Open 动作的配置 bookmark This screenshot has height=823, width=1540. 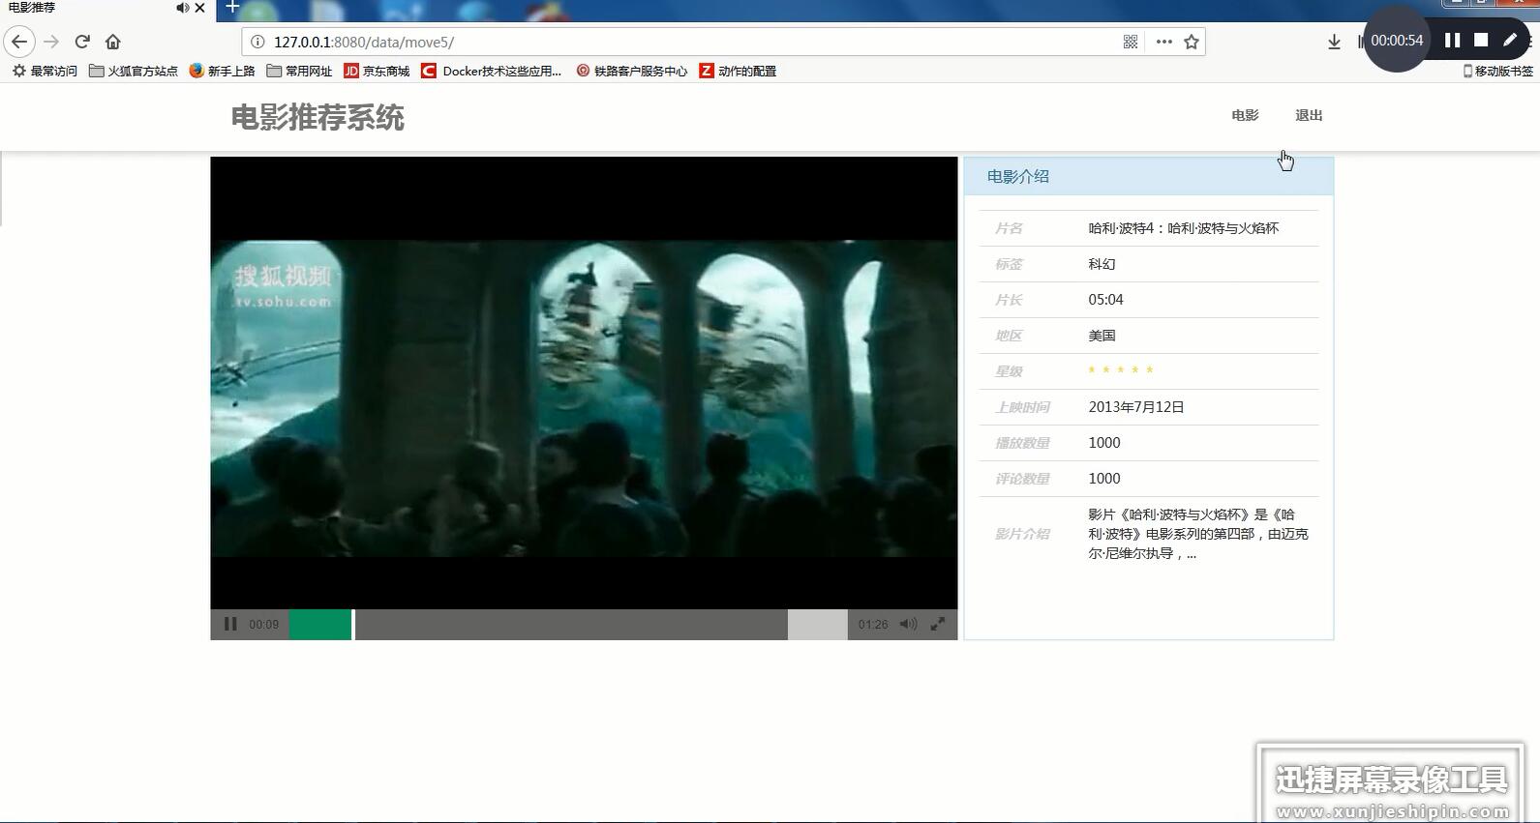pyautogui.click(x=738, y=71)
